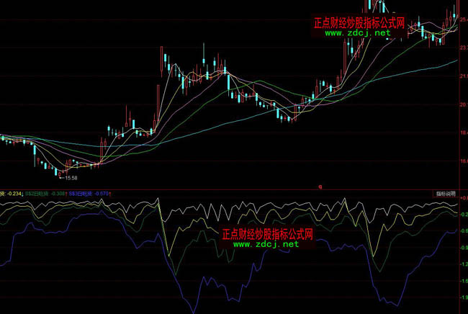Click the 20 price axis label

point(463,104)
